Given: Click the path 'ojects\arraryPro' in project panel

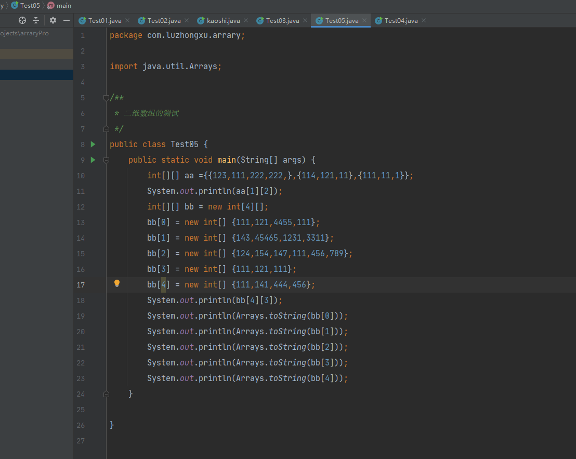Looking at the screenshot, I should click(x=24, y=33).
